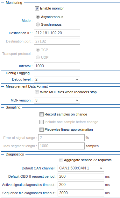This screenshot has width=120, height=198.
Task: Select Asynchronous mode radio button
Action: [x=38, y=17]
